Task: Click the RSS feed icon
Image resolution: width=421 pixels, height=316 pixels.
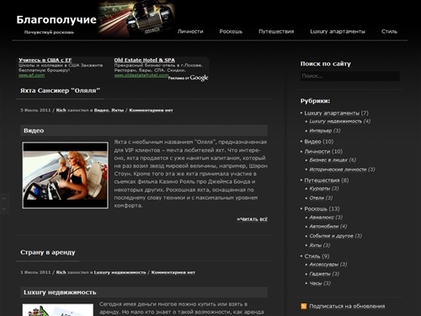Action: [x=303, y=306]
